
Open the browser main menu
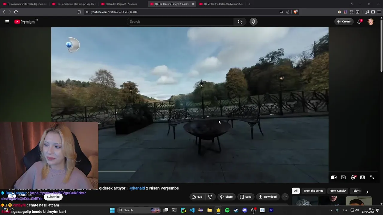tap(379, 12)
